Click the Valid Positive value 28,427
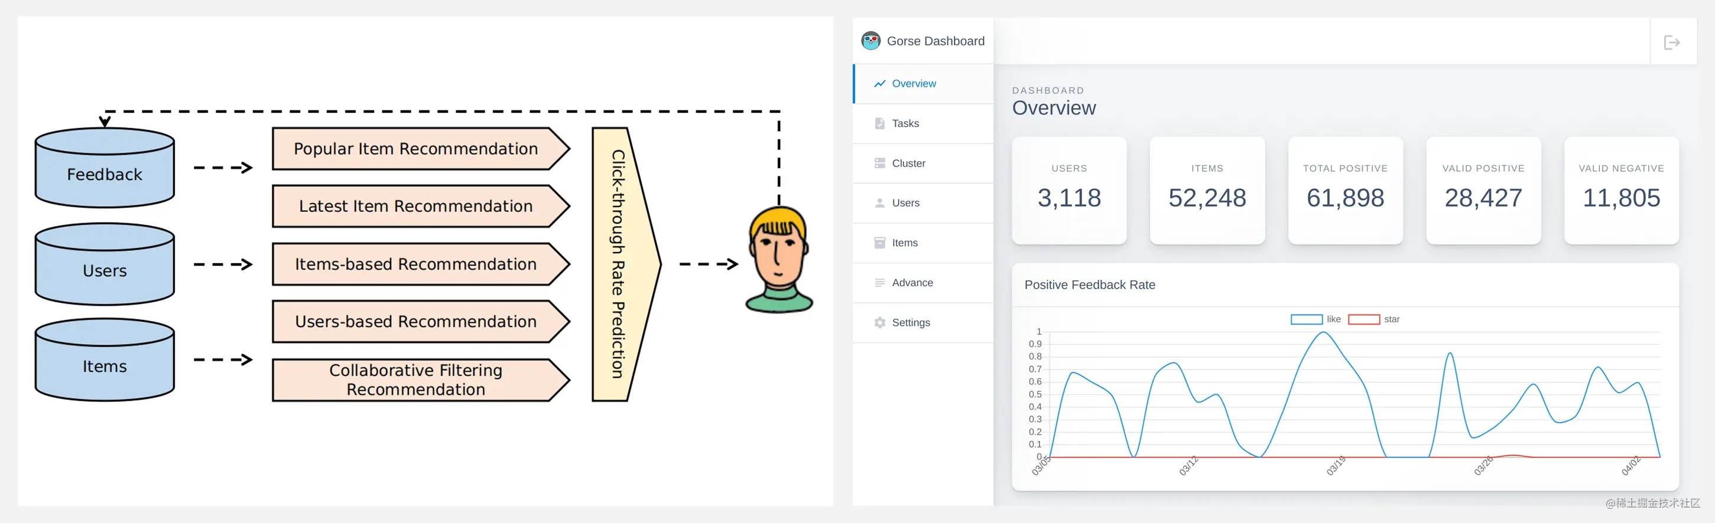Image resolution: width=1715 pixels, height=523 pixels. coord(1483,198)
